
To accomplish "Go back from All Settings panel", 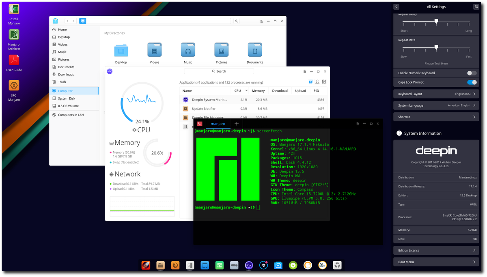I will click(396, 6).
